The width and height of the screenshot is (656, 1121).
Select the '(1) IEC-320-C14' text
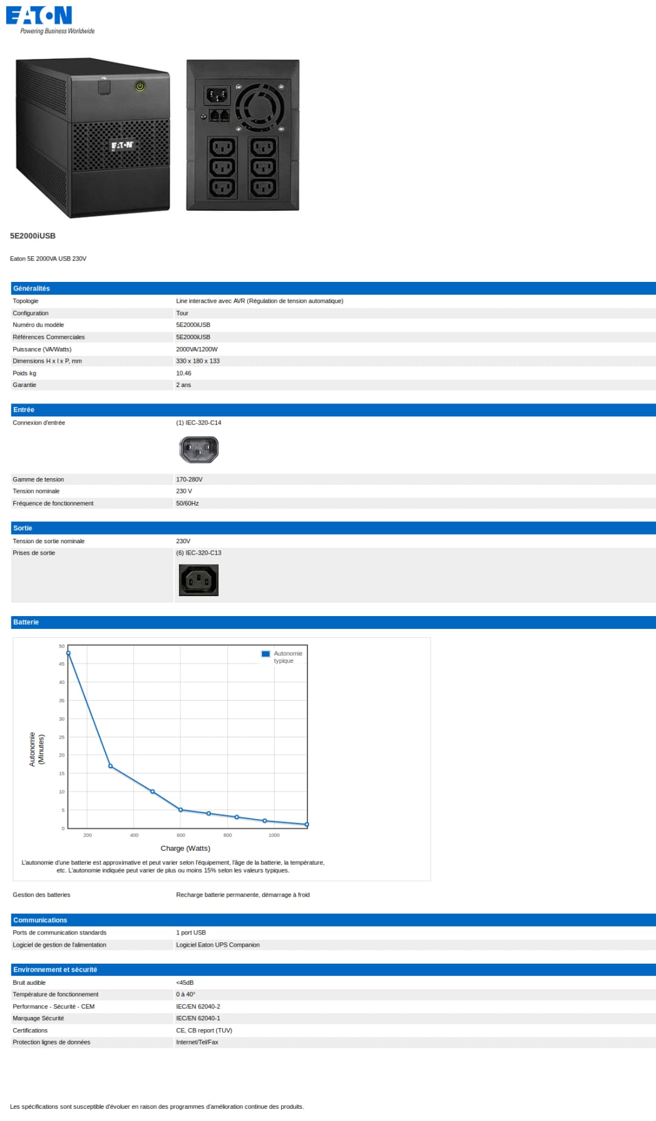[x=199, y=423]
